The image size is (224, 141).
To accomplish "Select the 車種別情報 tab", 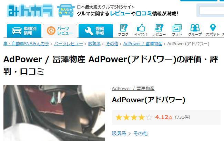I will 24,31.
